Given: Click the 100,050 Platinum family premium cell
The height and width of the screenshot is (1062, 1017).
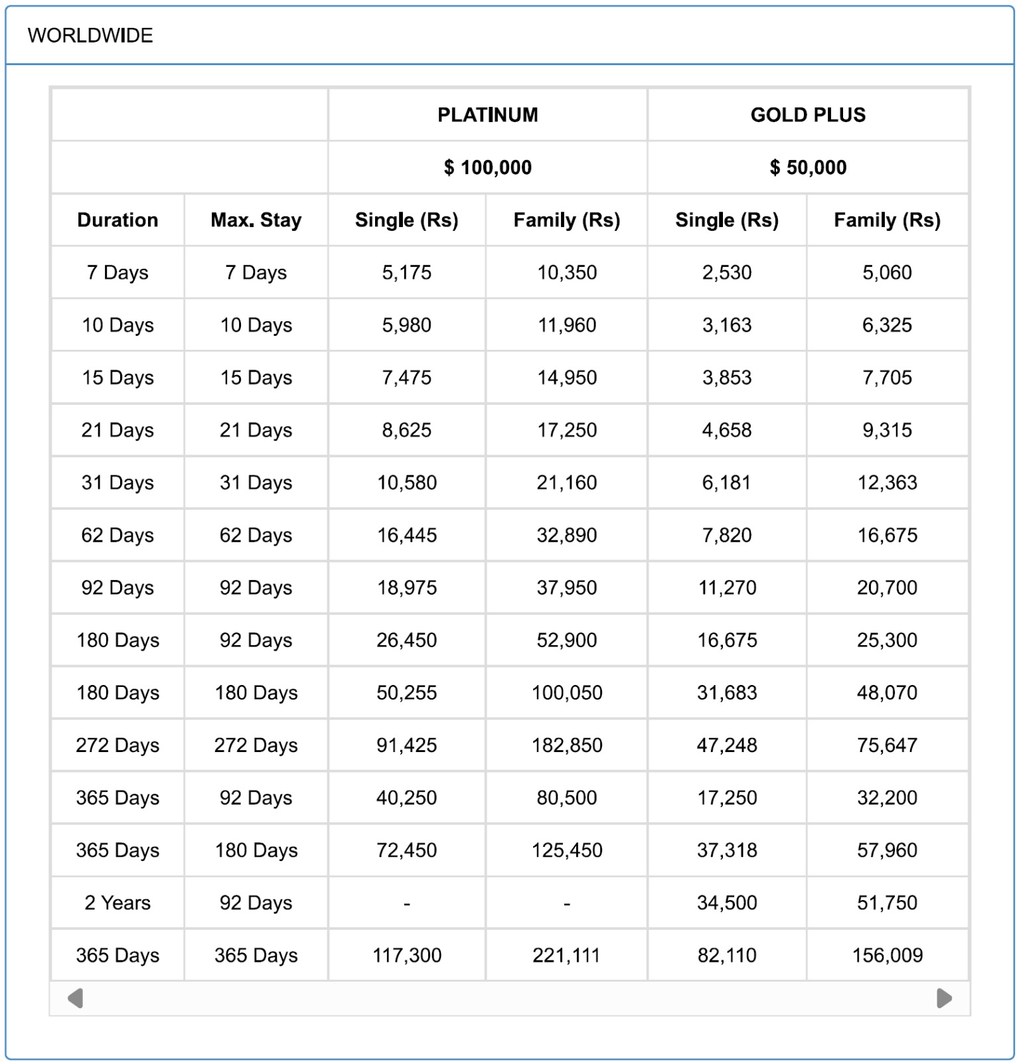Looking at the screenshot, I should pos(566,692).
